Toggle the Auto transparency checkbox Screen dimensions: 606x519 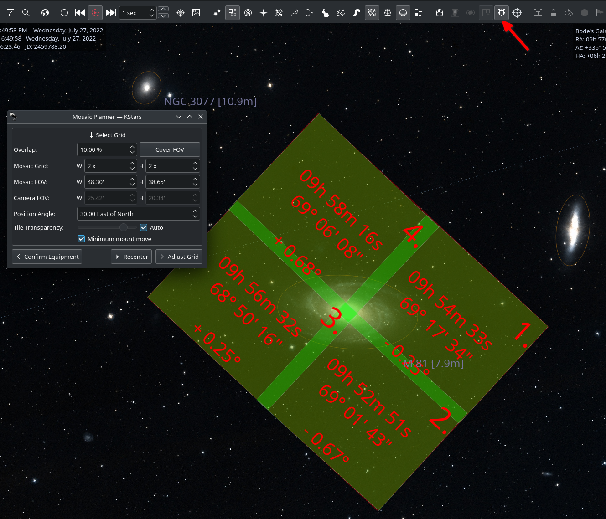tap(144, 227)
